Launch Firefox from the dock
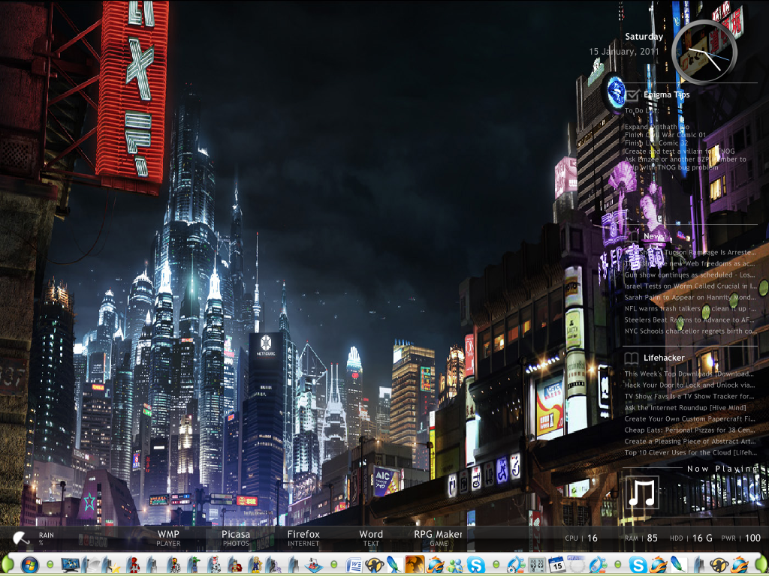This screenshot has width=769, height=576. tap(436, 565)
